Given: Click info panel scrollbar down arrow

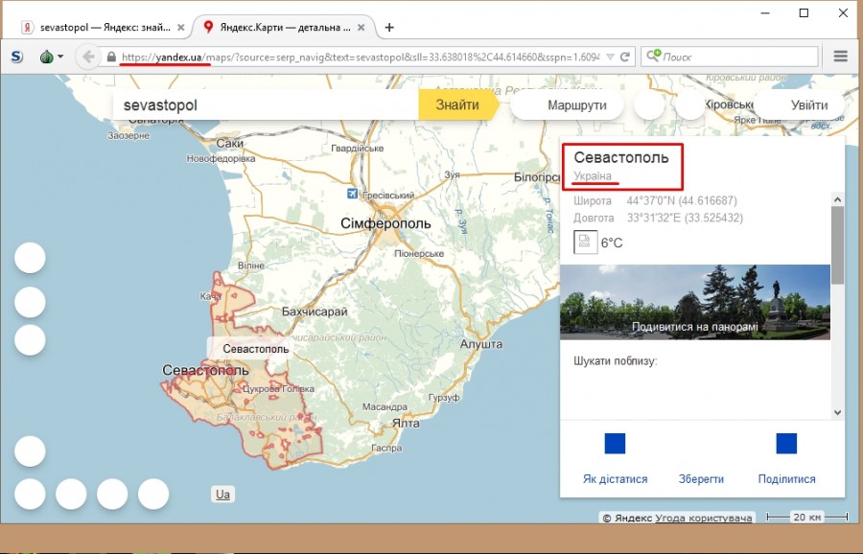Looking at the screenshot, I should pyautogui.click(x=838, y=412).
